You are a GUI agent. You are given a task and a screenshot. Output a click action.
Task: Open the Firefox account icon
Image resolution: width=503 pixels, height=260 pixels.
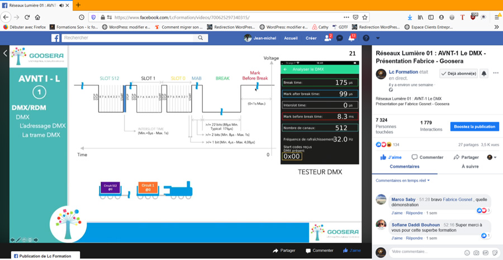[442, 17]
